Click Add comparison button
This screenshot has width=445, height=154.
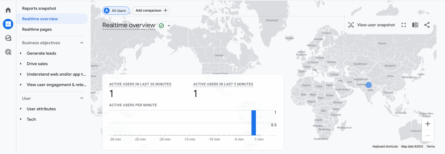click(x=151, y=11)
